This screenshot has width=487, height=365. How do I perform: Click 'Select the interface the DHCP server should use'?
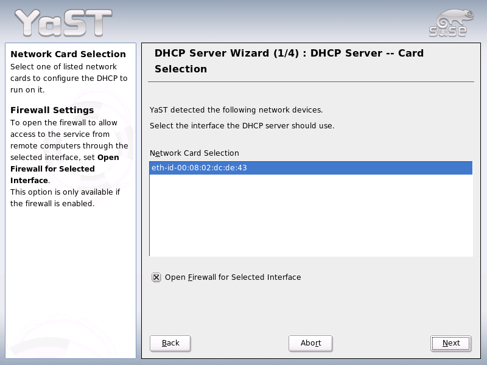pos(242,126)
